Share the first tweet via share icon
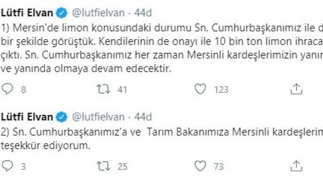Screen dimensions: 323x179 (296, 89)
